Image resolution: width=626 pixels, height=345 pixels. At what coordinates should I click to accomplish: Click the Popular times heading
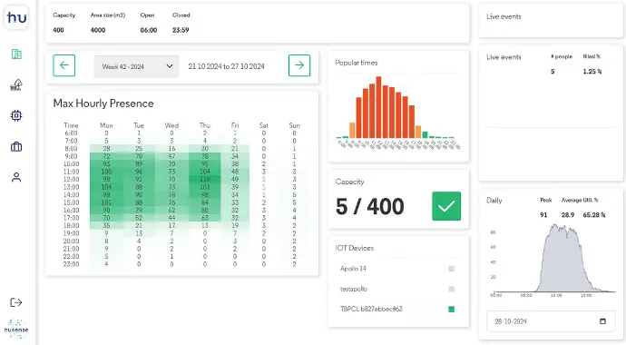[357, 63]
